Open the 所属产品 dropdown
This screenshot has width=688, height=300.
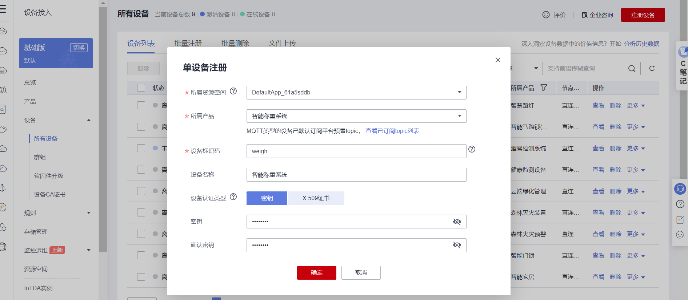point(356,116)
